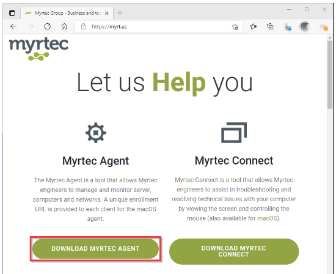The image size is (336, 274).
Task: Click the address bar showing https://myrt.ec
Action: point(159,27)
